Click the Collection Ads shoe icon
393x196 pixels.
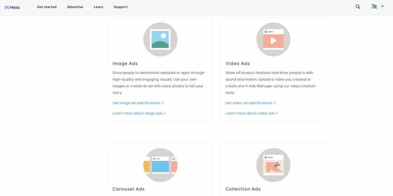[273, 165]
